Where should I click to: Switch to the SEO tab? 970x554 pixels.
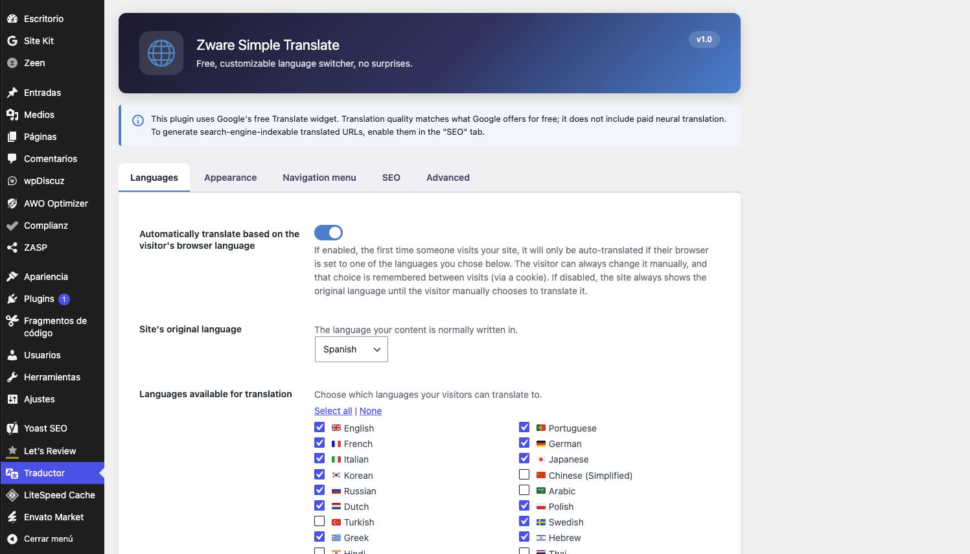coord(391,178)
